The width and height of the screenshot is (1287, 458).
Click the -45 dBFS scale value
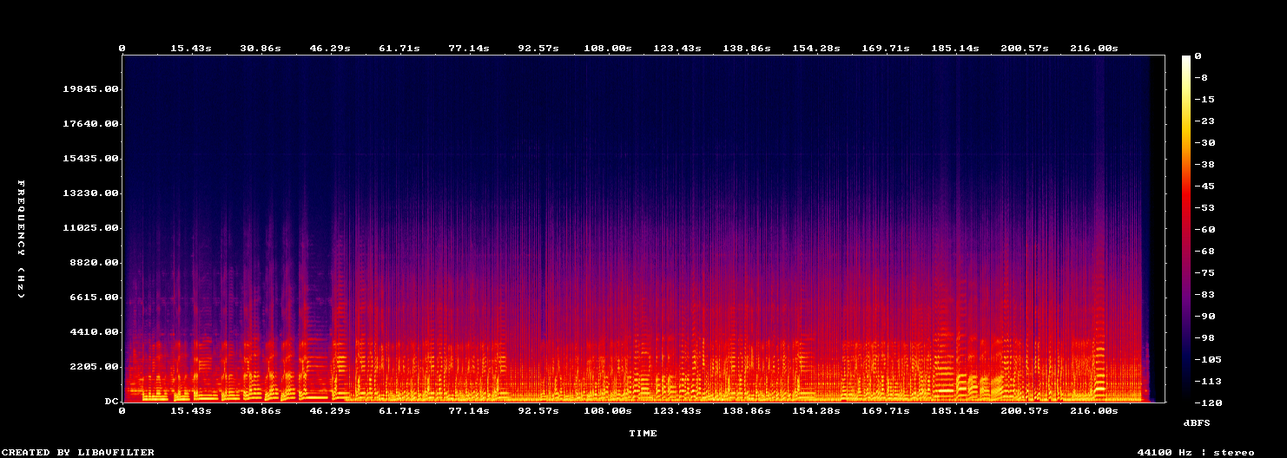(1204, 186)
